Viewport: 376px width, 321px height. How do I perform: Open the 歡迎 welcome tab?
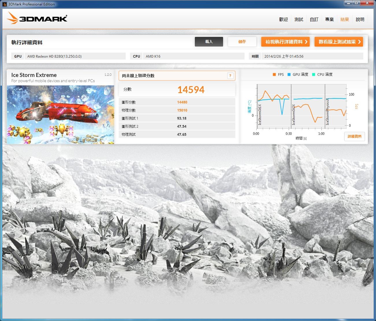pos(283,19)
